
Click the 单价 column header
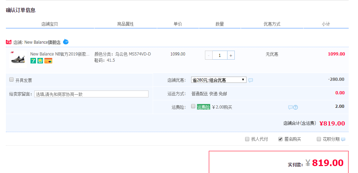(178, 24)
